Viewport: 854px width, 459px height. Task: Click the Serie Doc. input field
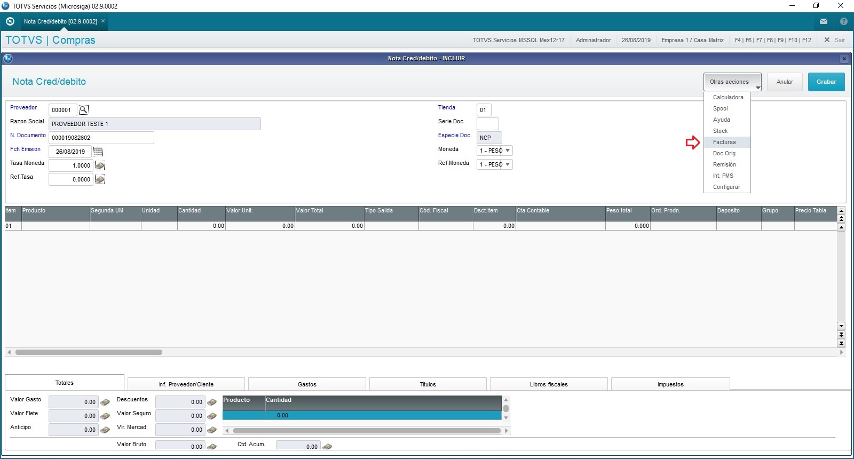point(488,124)
